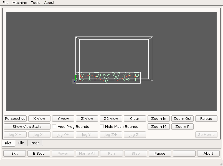This screenshot has width=223, height=166.
Task: Switch to X View
Action: point(39,119)
